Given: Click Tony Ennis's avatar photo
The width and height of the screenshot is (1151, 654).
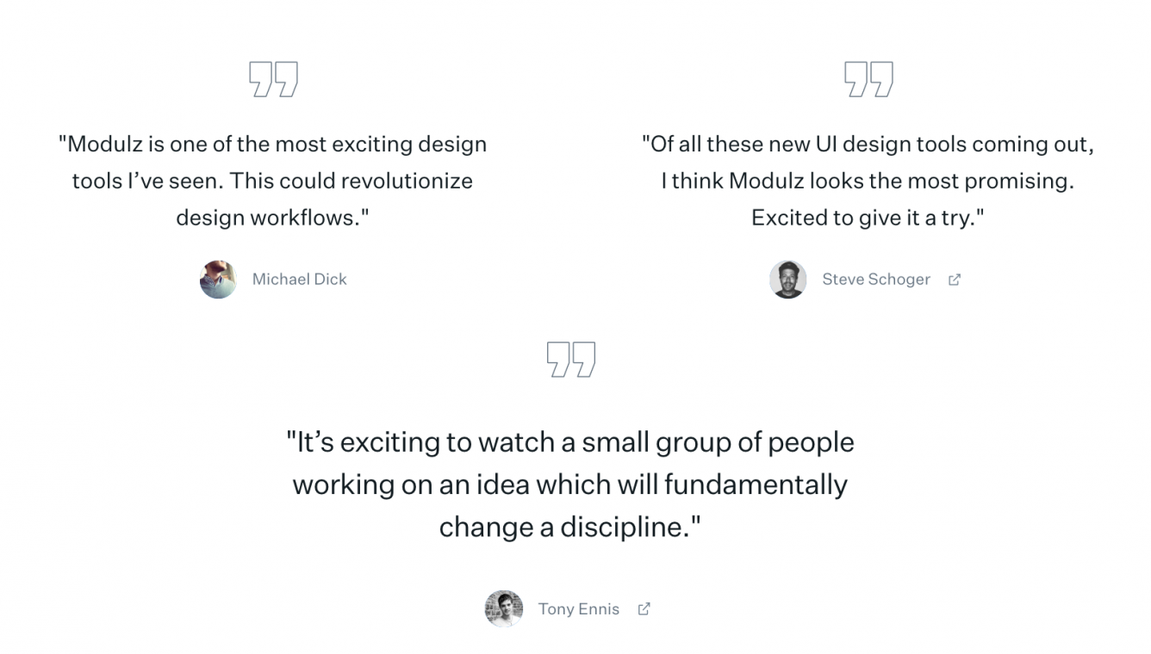Looking at the screenshot, I should tap(503, 609).
